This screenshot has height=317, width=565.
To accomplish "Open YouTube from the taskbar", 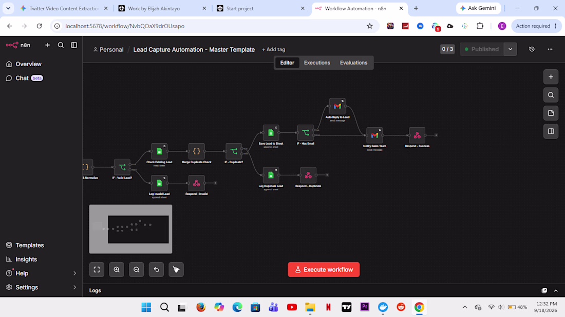I will tap(292, 307).
